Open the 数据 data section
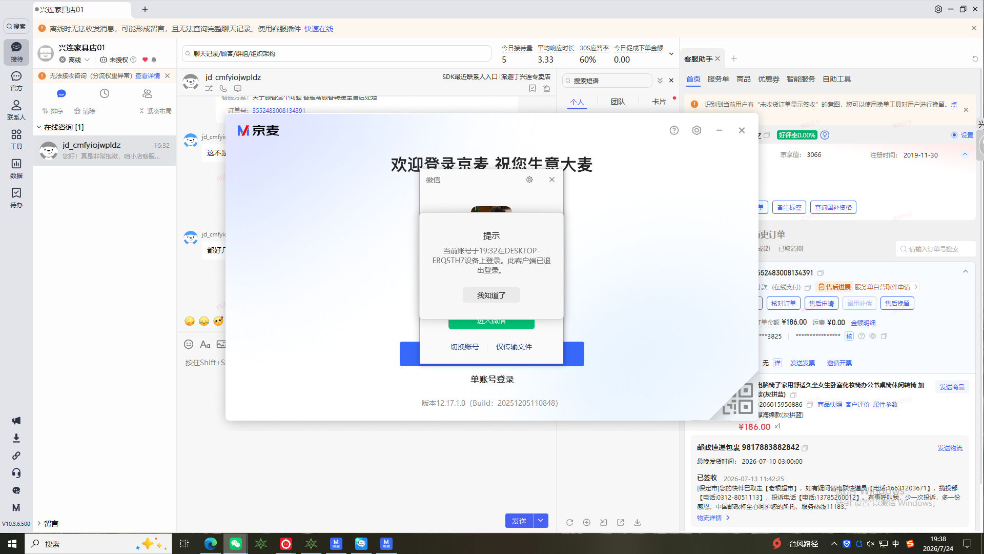This screenshot has height=554, width=984. (x=16, y=169)
